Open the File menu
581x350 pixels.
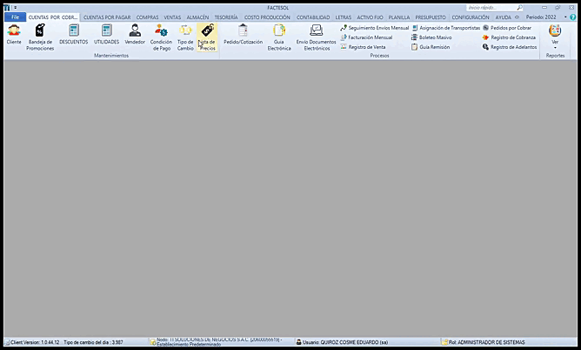tap(14, 17)
